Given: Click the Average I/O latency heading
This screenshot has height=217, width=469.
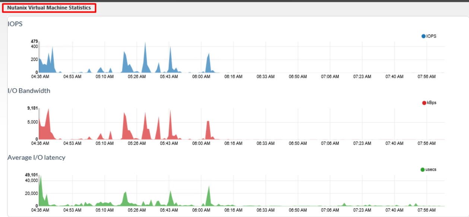Looking at the screenshot, I should (x=36, y=157).
